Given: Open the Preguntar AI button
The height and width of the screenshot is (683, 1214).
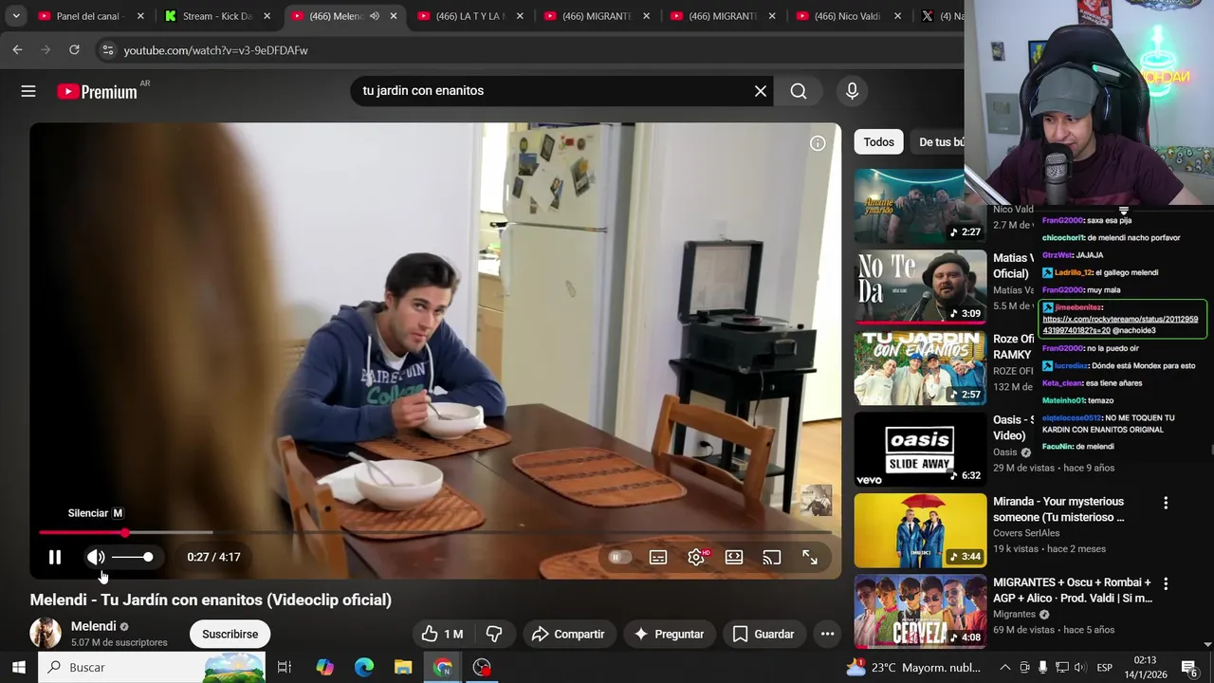Looking at the screenshot, I should click(x=669, y=634).
